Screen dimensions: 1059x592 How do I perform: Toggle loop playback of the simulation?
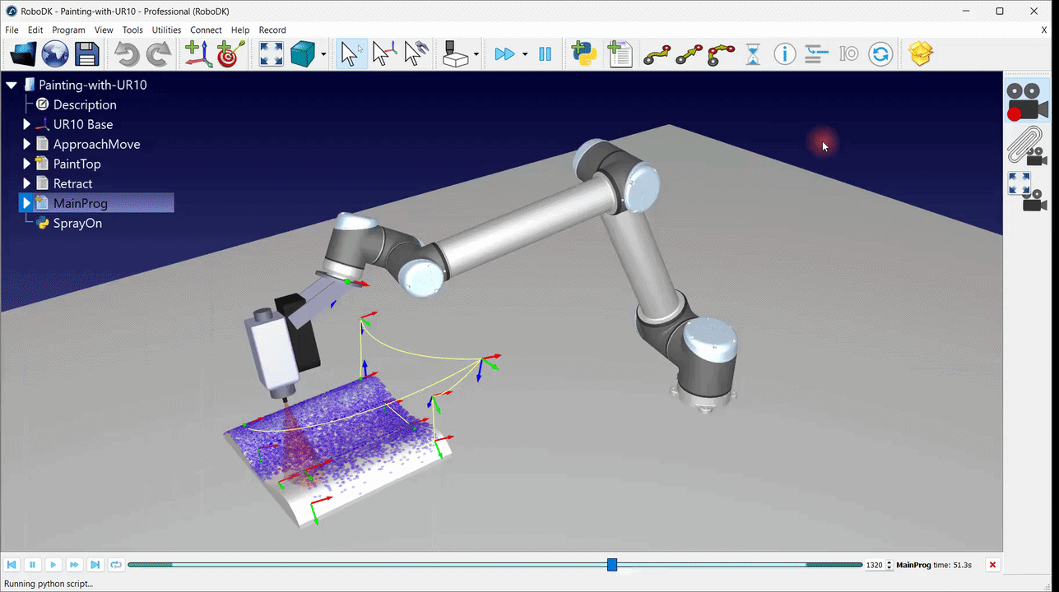tap(116, 565)
